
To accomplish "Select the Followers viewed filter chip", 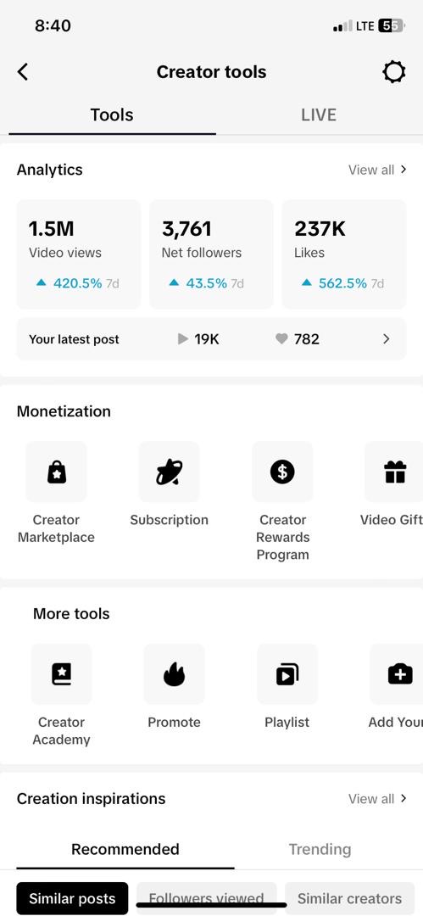I will 206,898.
